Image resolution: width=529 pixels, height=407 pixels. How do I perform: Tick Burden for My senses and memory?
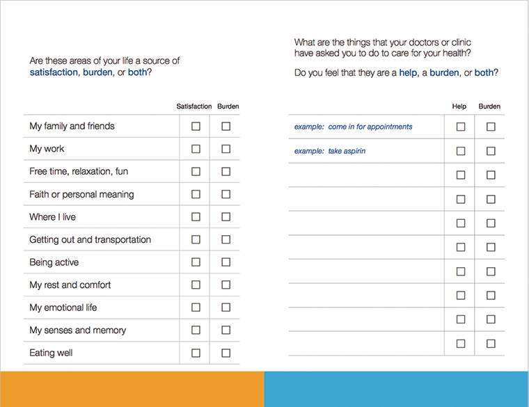click(x=226, y=330)
